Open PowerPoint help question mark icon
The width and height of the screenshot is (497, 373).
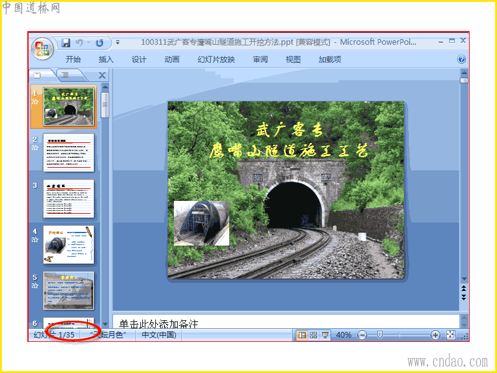(x=462, y=59)
